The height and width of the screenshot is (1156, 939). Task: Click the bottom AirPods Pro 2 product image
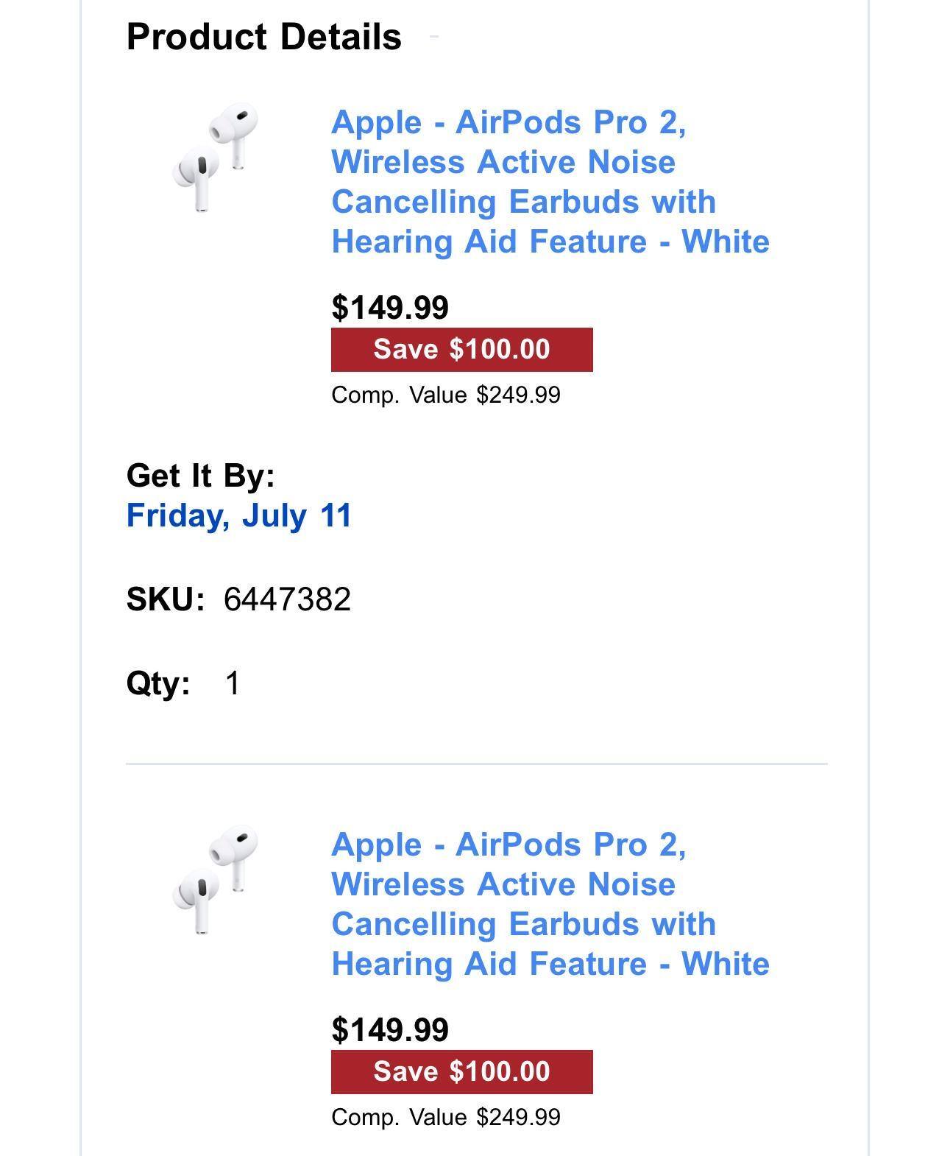click(x=216, y=880)
